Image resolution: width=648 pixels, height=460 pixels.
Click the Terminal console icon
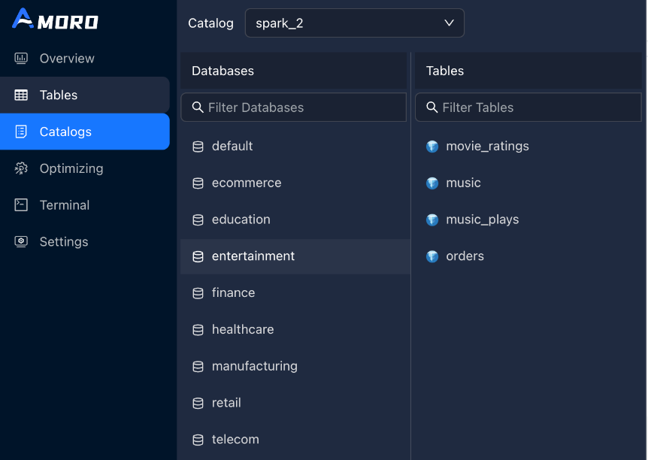(21, 205)
